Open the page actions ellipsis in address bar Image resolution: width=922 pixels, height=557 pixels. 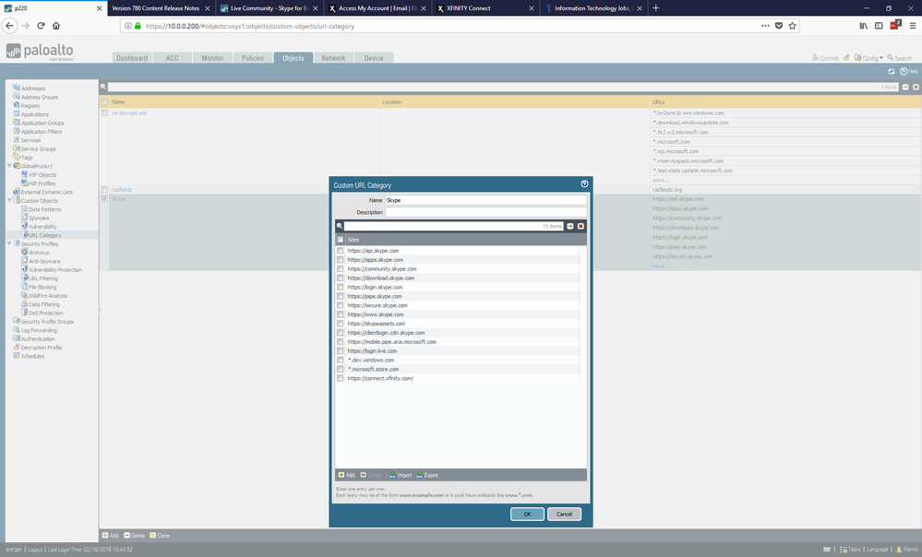[x=765, y=25]
